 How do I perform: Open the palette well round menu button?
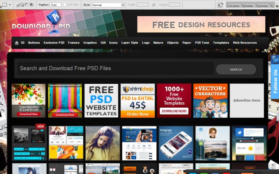point(277,6)
